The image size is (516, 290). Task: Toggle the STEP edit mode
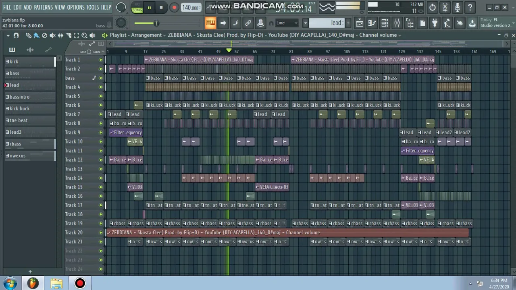85,52
